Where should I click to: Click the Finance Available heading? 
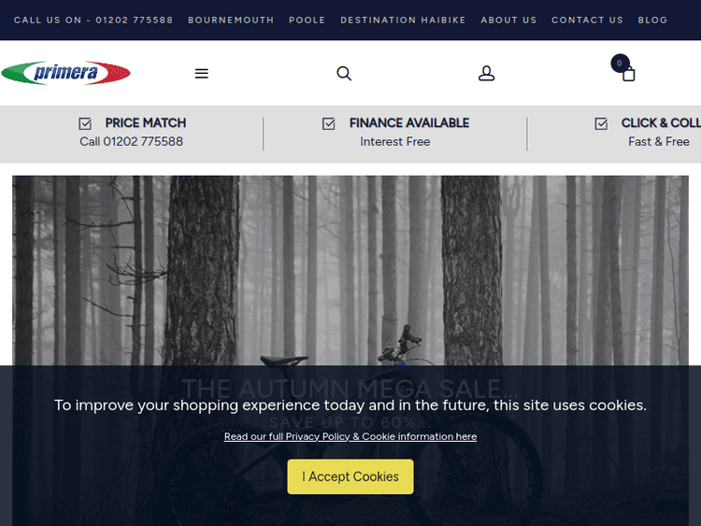pyautogui.click(x=408, y=122)
